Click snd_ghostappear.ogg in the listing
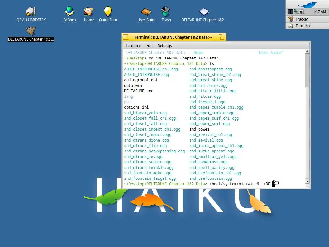Screen dimensions: 329x247 click(211, 69)
